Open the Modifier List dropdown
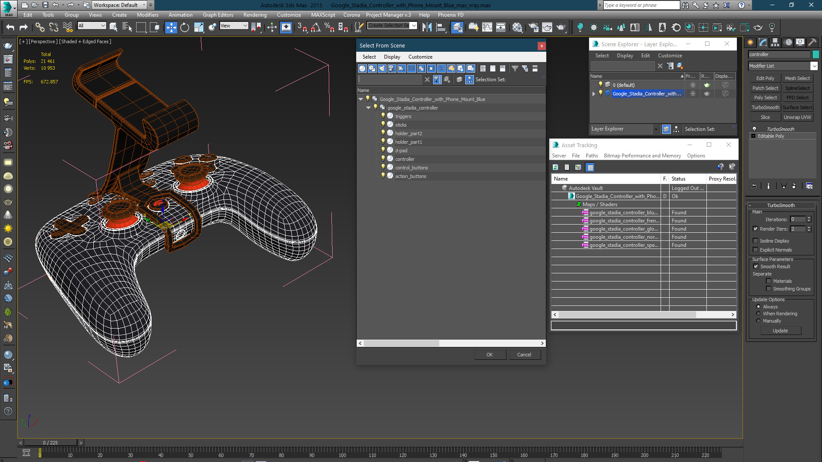 [814, 66]
